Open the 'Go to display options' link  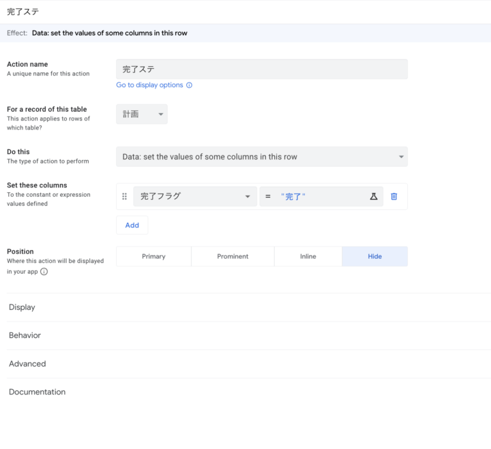click(149, 85)
